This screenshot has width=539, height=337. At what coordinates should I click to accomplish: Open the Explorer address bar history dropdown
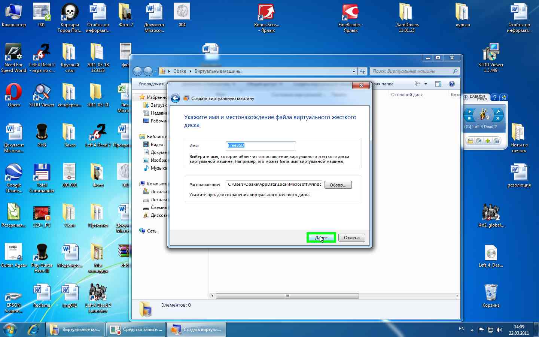click(354, 71)
